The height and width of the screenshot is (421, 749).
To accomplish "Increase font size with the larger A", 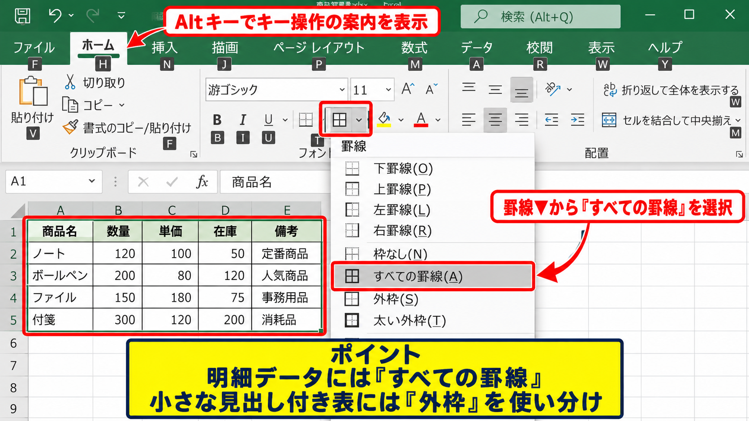I will [408, 89].
